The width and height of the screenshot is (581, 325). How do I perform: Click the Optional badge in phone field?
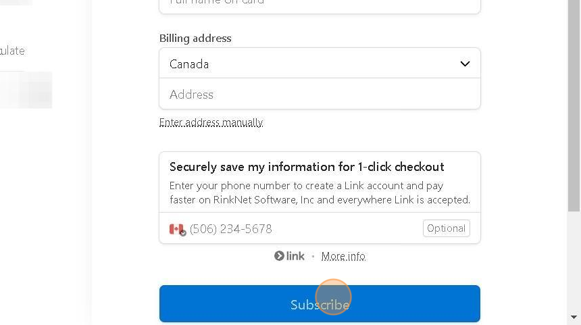pyautogui.click(x=446, y=228)
